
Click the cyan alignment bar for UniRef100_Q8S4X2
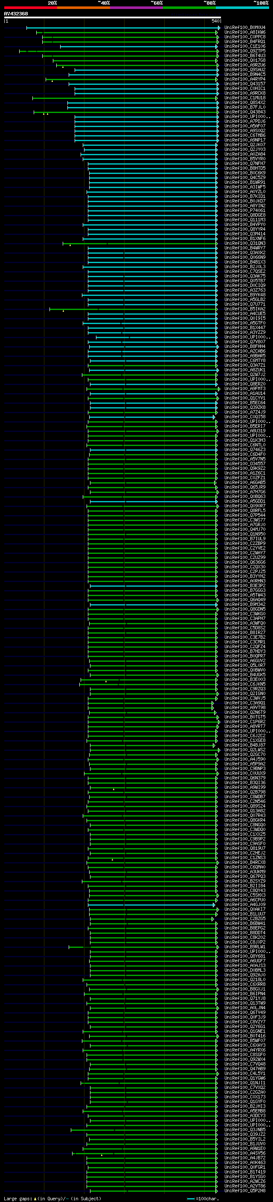143,103
